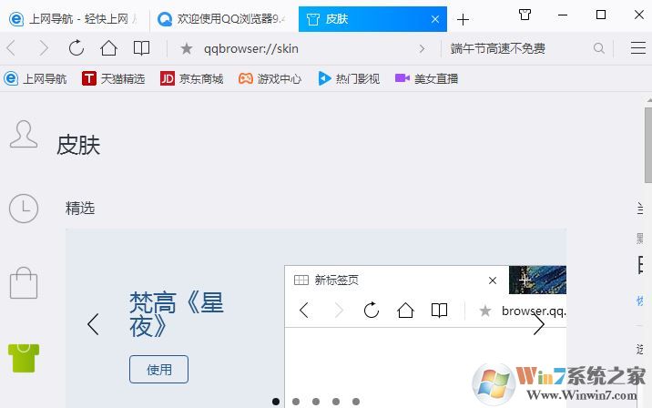Open the history clock sidebar icon
Screen dimensions: 652x408
coord(24,209)
